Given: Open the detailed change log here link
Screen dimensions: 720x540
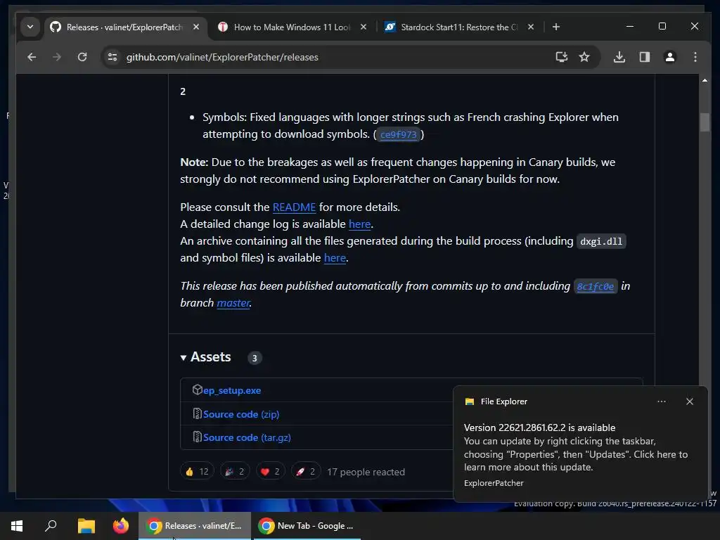Looking at the screenshot, I should pos(359,224).
